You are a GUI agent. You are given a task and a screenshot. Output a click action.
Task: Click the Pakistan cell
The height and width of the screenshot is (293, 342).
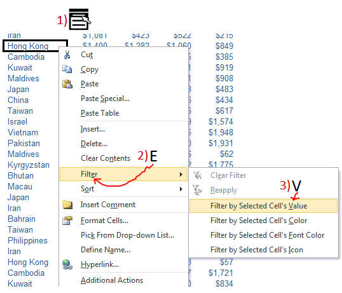[x=24, y=144]
